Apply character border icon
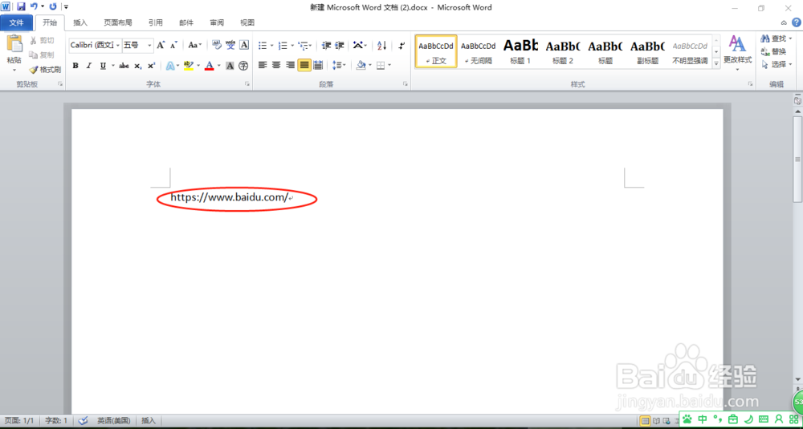Image resolution: width=803 pixels, height=429 pixels. click(244, 45)
